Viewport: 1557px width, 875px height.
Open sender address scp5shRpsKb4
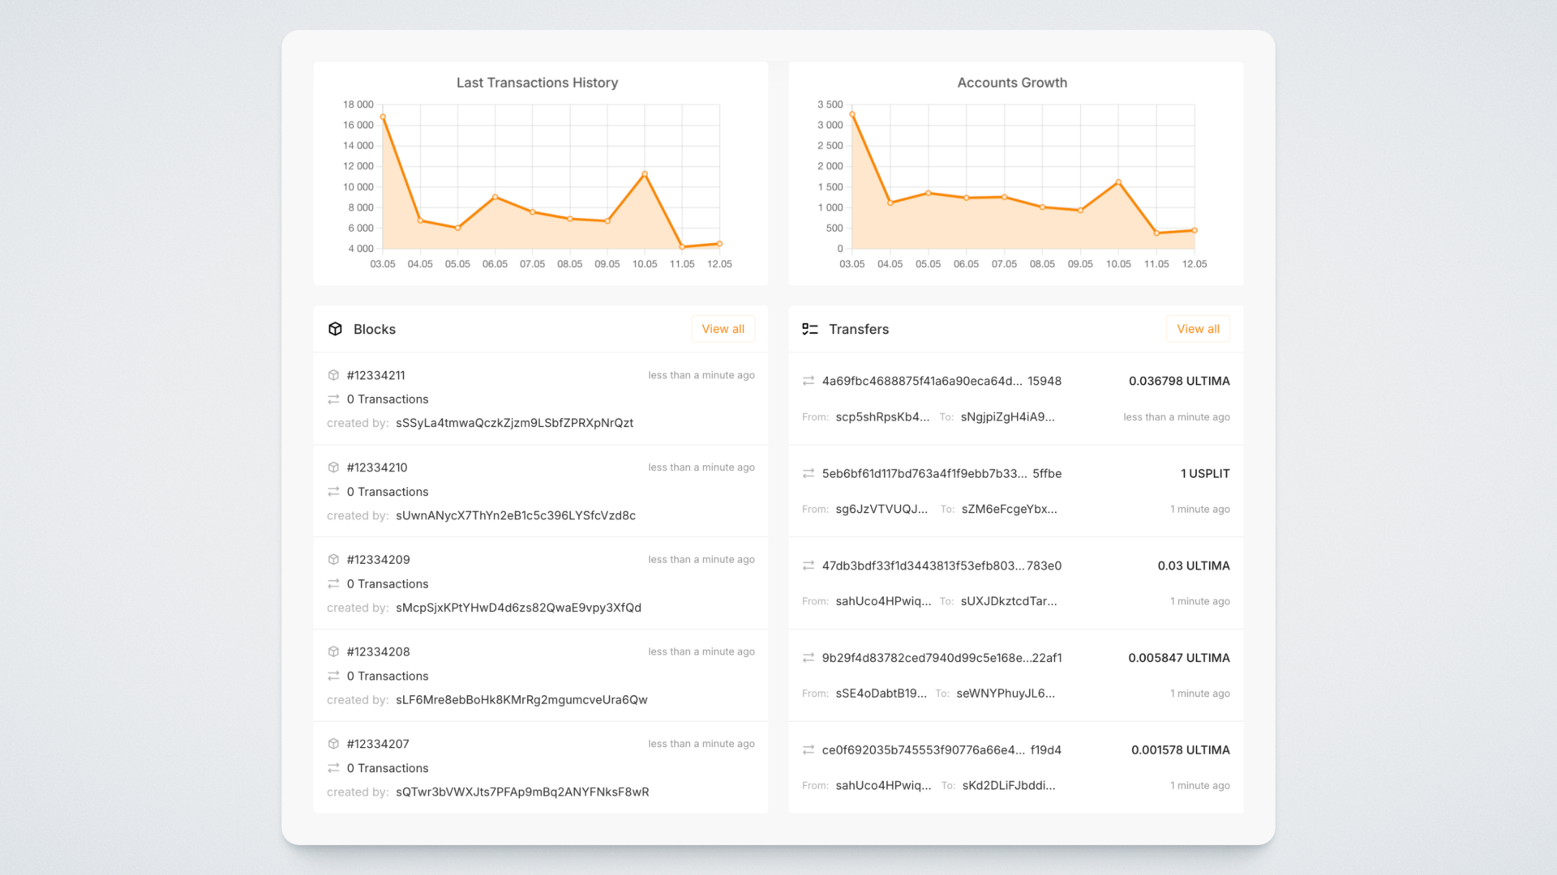tap(882, 417)
